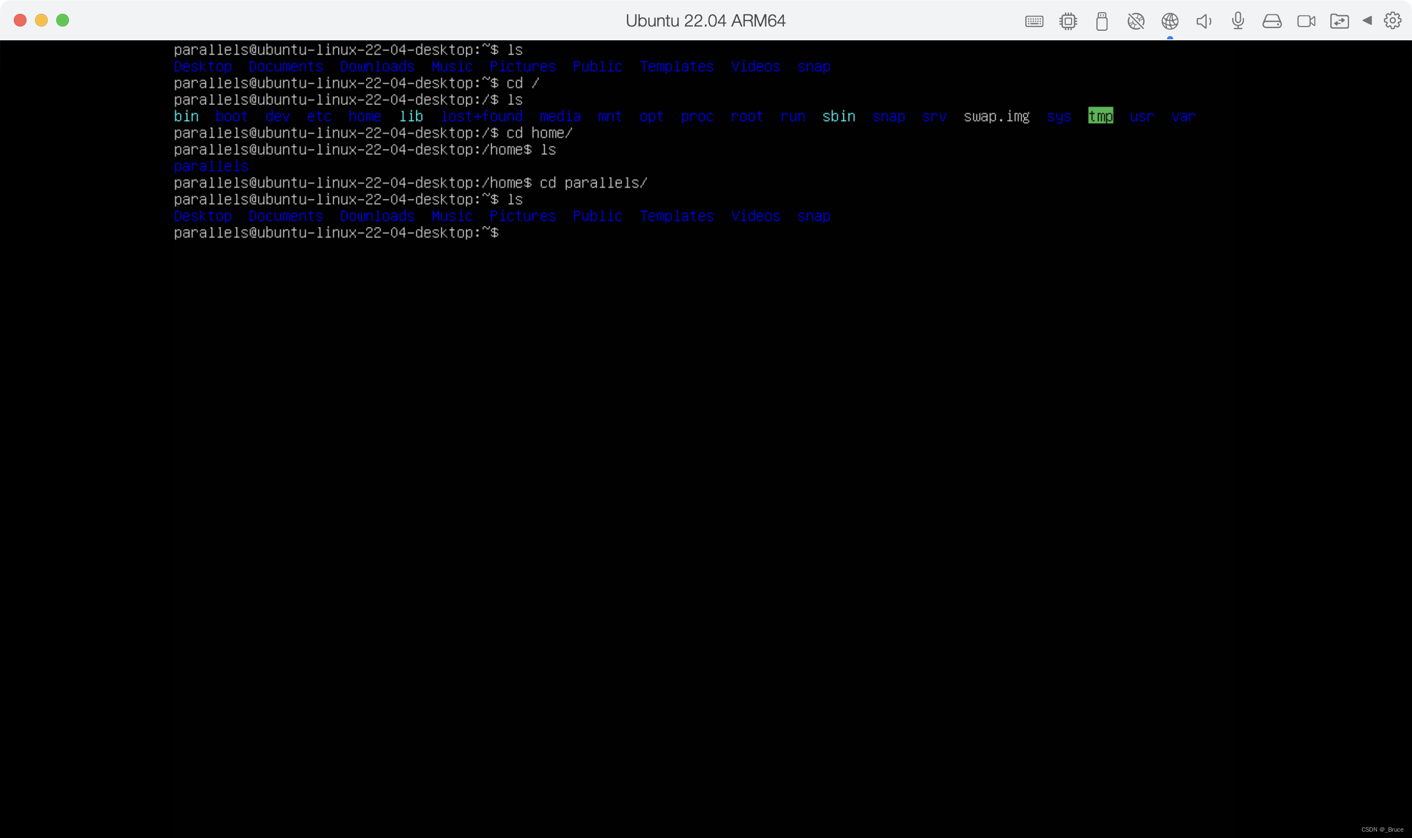Viewport: 1412px width, 838px height.
Task: Toggle the microphone icon
Action: 1237,21
